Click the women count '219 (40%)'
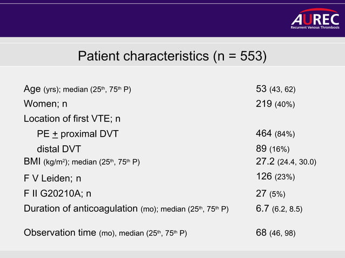 click(x=275, y=104)
